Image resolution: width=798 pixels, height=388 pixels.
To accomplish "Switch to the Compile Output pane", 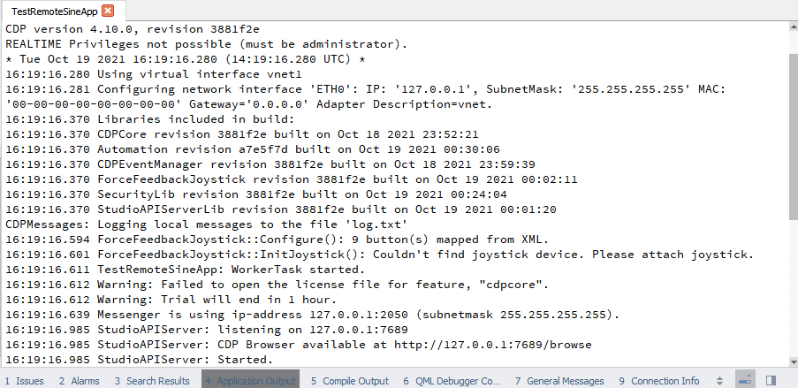I will coord(350,381).
